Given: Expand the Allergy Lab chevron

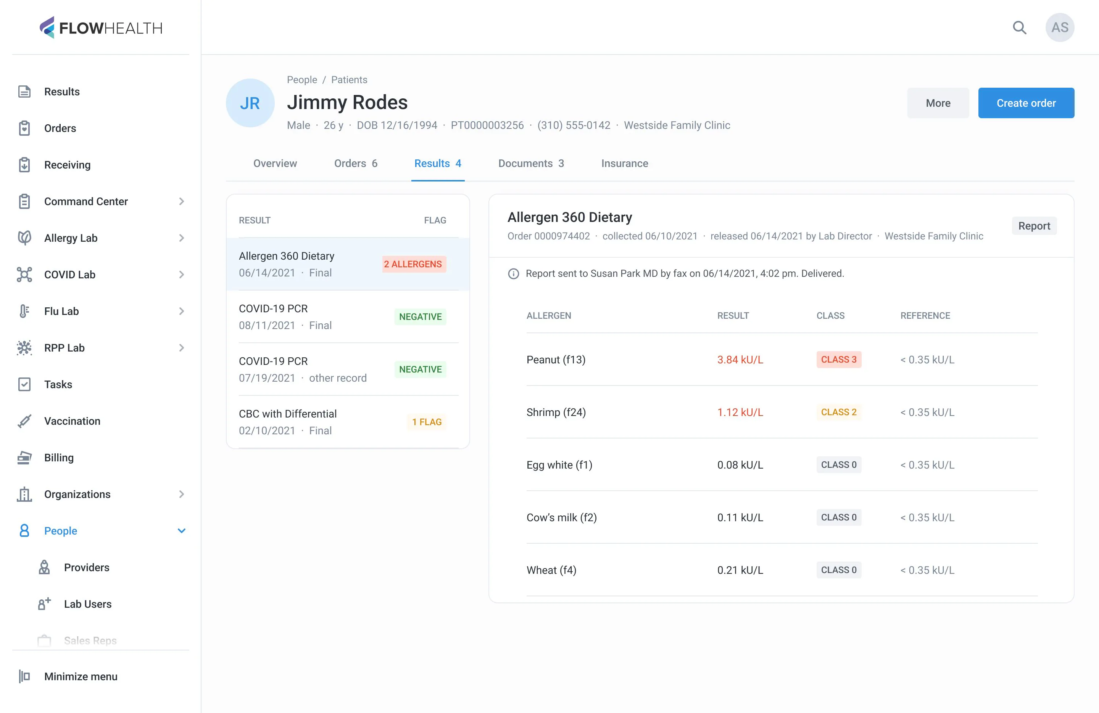Looking at the screenshot, I should (x=182, y=238).
